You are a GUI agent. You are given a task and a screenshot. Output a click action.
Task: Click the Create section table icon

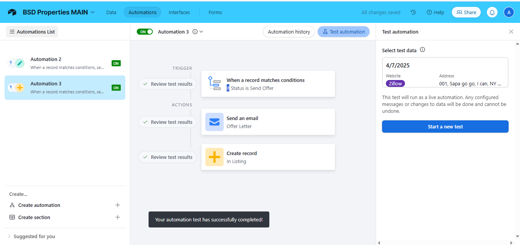[12, 217]
